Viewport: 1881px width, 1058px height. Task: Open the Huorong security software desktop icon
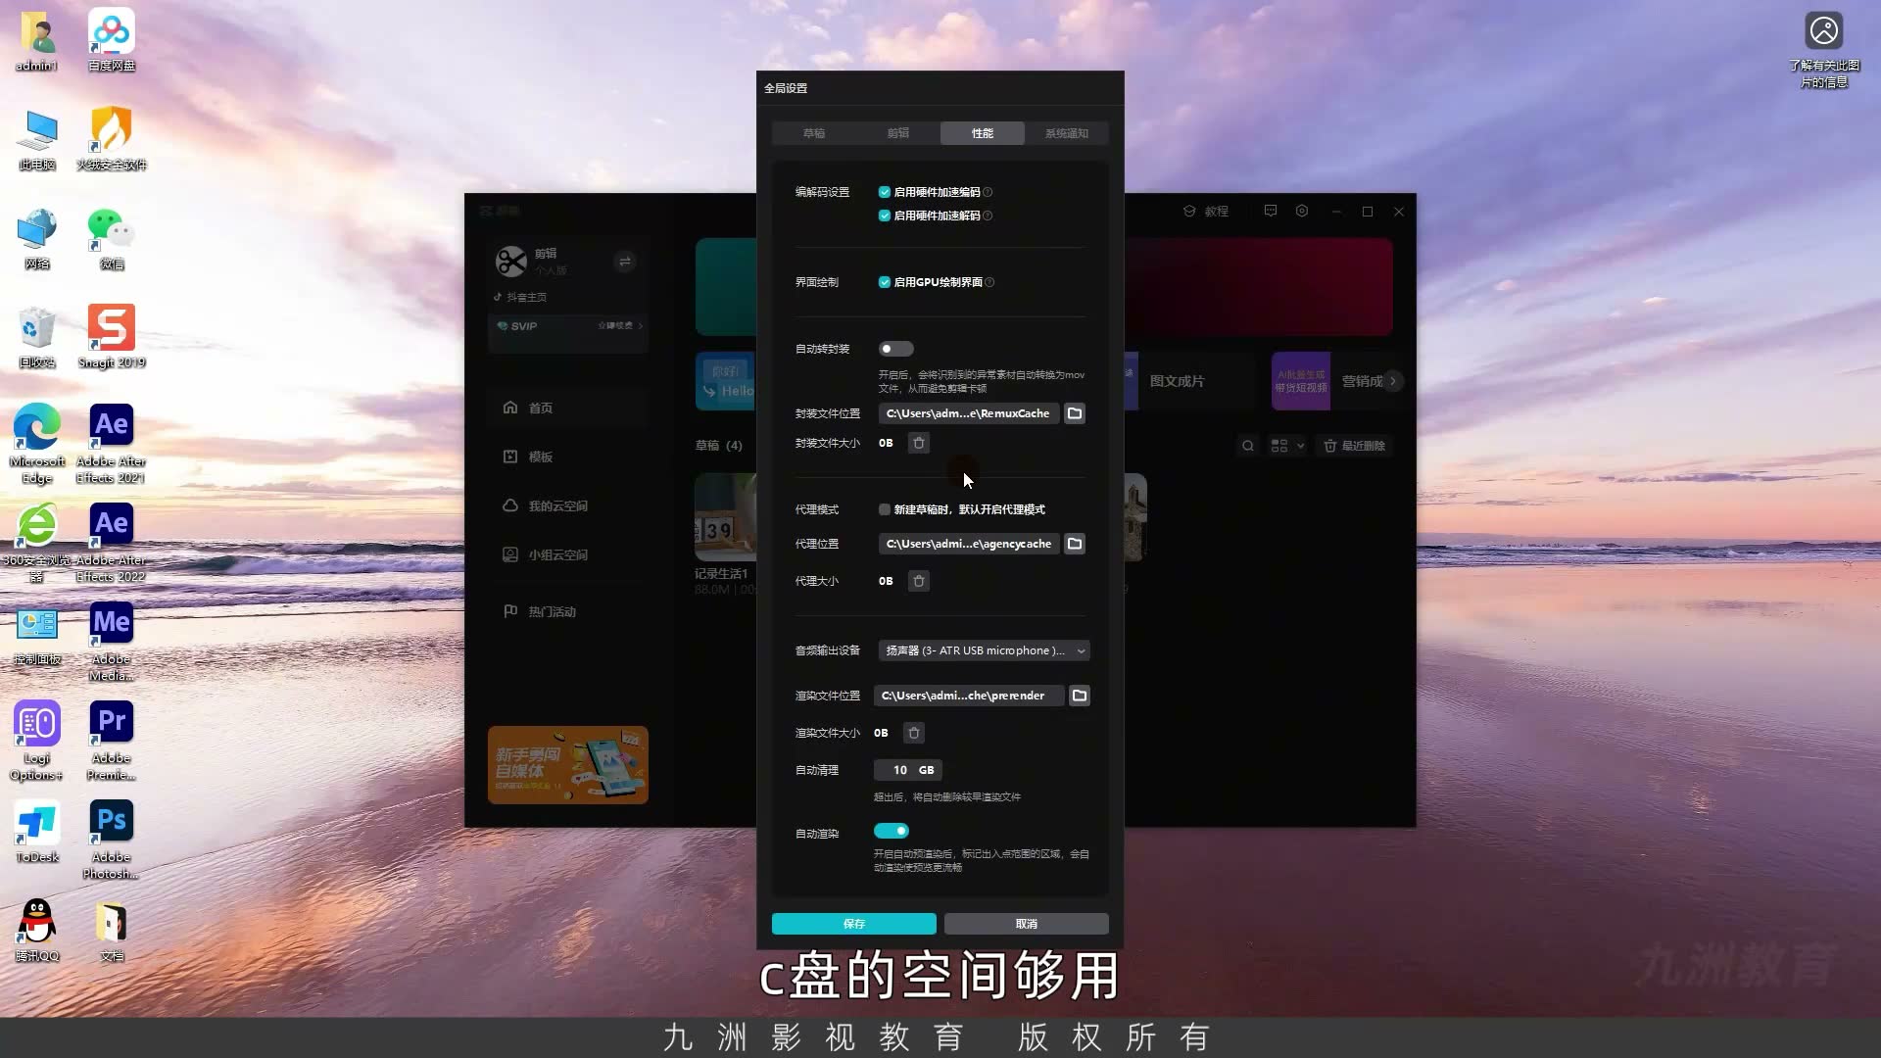tap(112, 139)
